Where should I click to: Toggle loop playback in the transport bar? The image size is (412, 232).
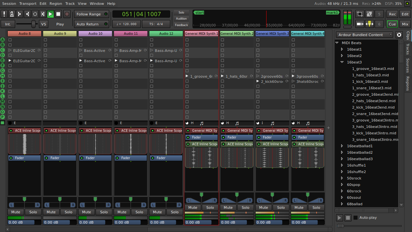click(x=35, y=14)
